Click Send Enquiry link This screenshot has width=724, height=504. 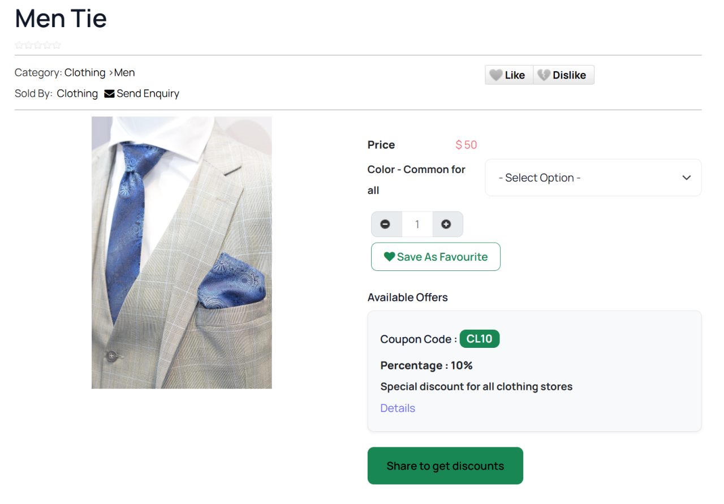tap(148, 94)
